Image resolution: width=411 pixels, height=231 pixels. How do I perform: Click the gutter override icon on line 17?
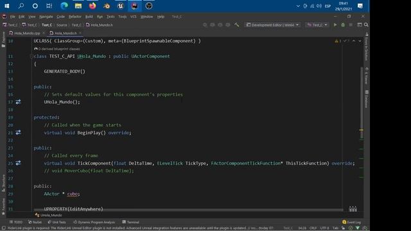[x=18, y=101]
